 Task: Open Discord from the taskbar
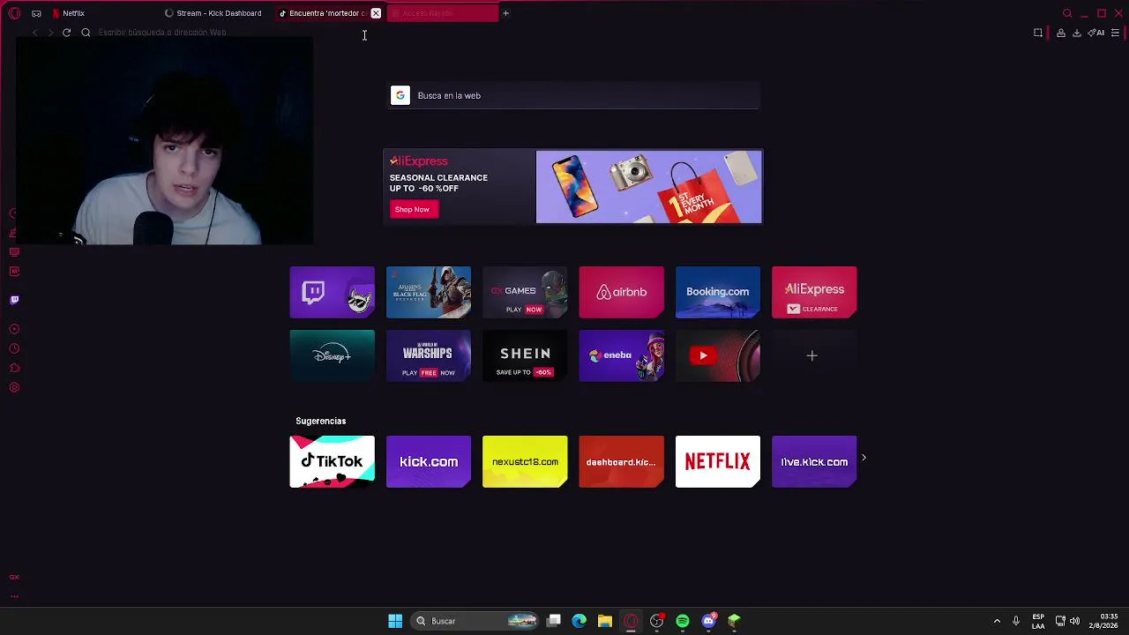[x=708, y=621]
